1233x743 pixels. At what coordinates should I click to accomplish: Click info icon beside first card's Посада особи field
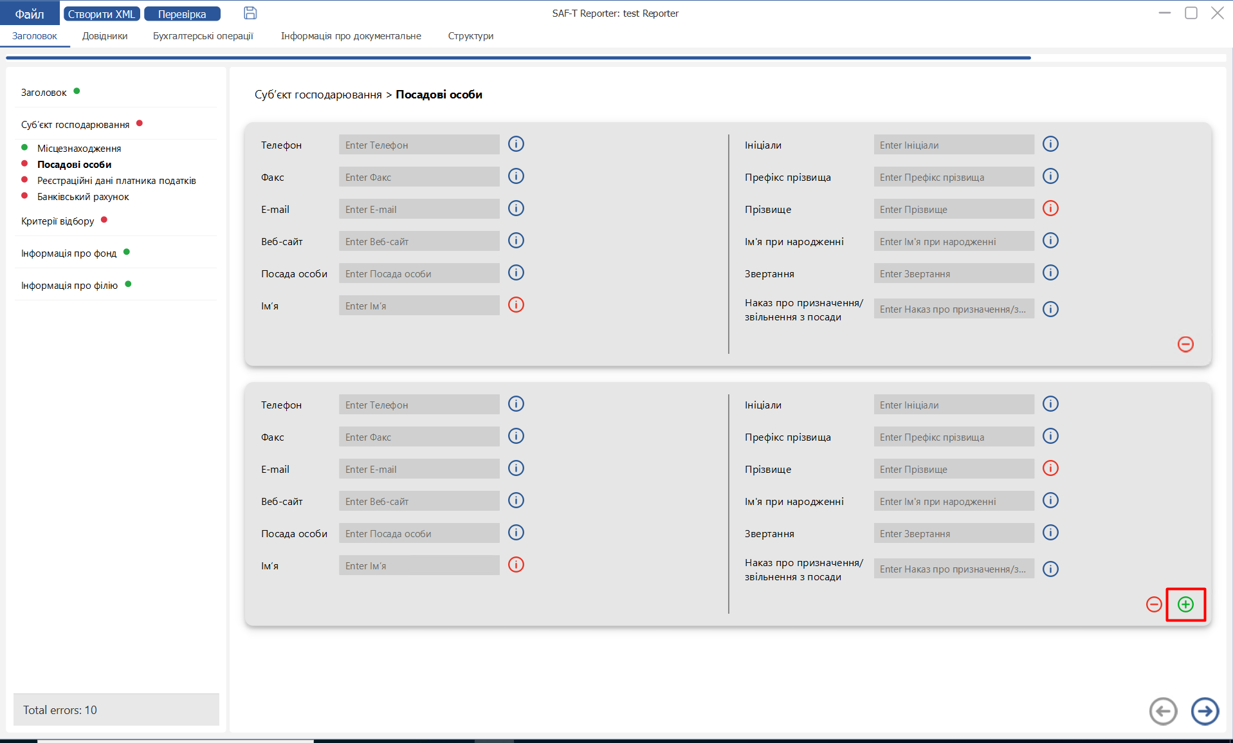(516, 273)
